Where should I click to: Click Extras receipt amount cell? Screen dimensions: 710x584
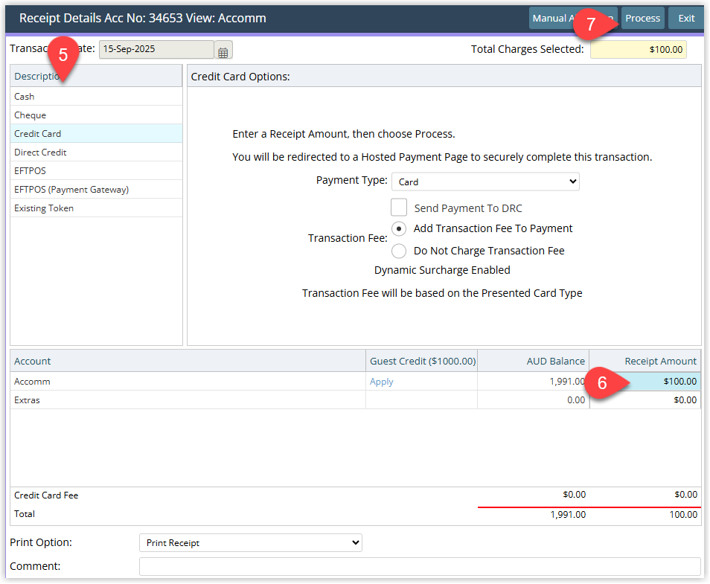pos(645,400)
